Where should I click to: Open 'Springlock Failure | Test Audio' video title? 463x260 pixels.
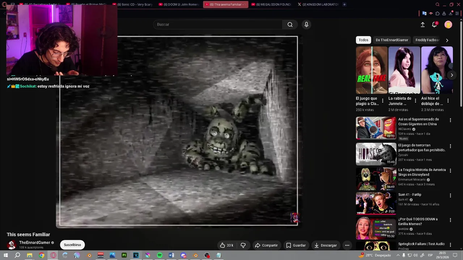click(x=421, y=244)
